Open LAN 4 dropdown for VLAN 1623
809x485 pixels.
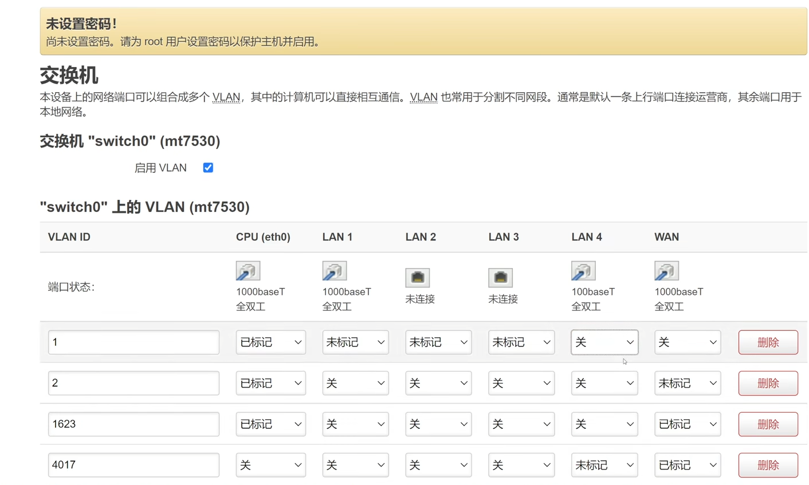click(604, 424)
